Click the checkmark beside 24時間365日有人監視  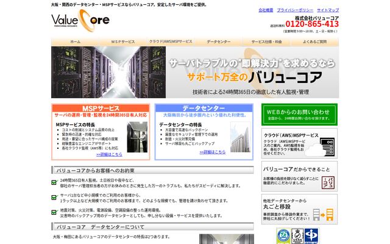coord(54,182)
